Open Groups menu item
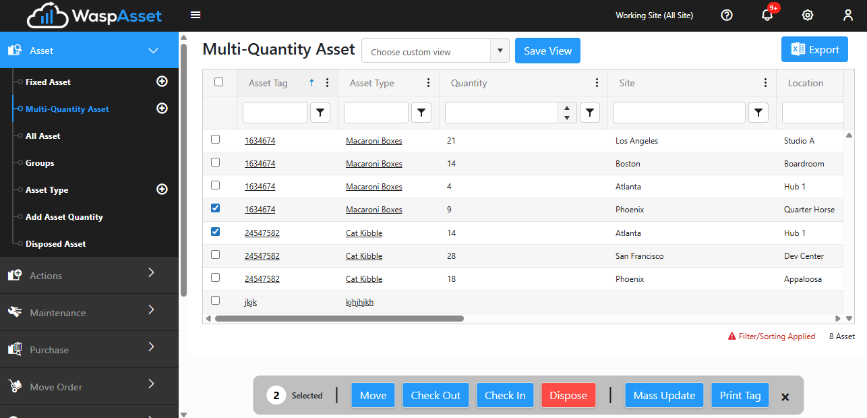Image resolution: width=867 pixels, height=418 pixels. (x=40, y=162)
